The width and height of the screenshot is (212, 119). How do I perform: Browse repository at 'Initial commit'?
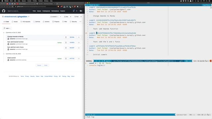tap(79, 59)
